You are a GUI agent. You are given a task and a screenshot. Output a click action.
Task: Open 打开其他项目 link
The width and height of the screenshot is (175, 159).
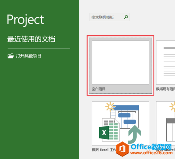tap(29, 56)
